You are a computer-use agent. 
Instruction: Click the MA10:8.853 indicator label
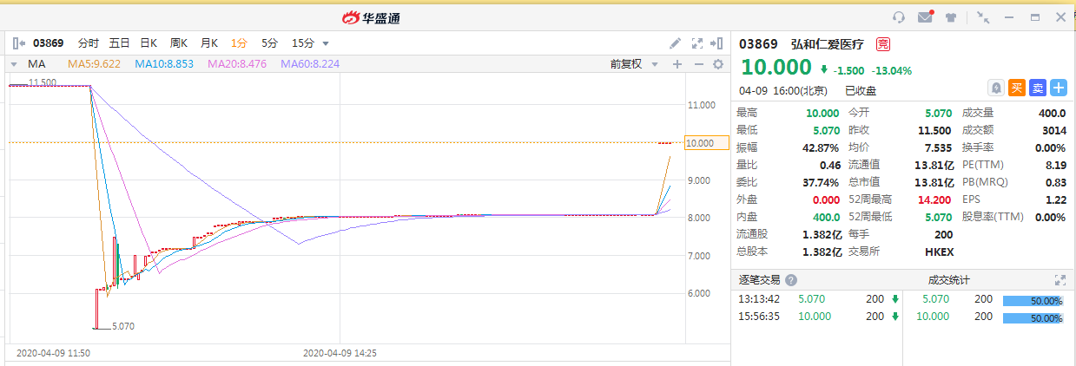pyautogui.click(x=164, y=64)
